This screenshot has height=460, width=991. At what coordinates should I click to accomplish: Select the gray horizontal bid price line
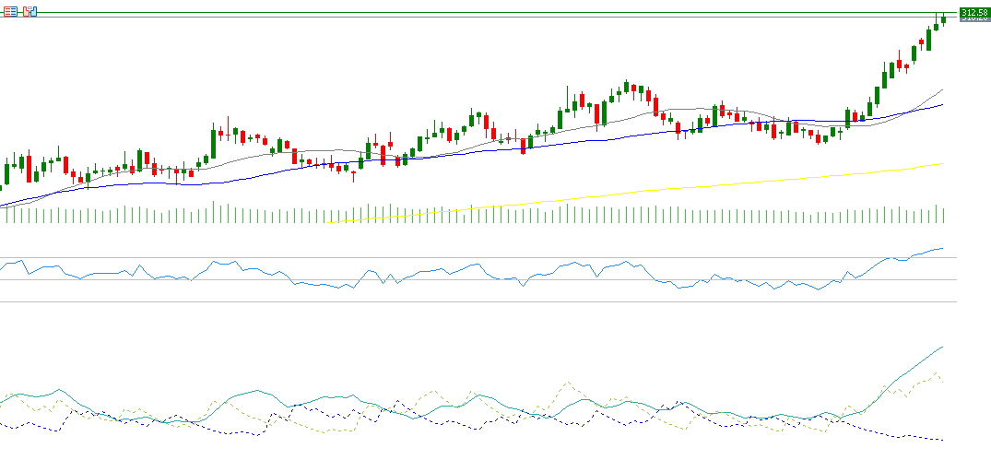tap(461, 18)
